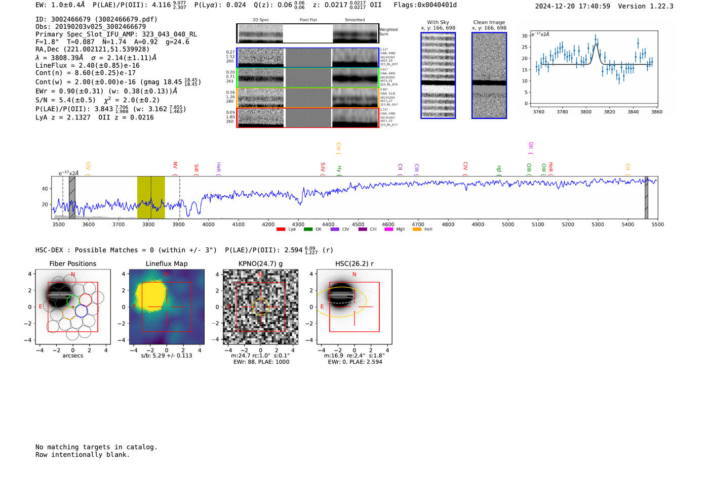
Task: Click the 2024-12-20 17:40:59 timestamp
Action: click(572, 7)
